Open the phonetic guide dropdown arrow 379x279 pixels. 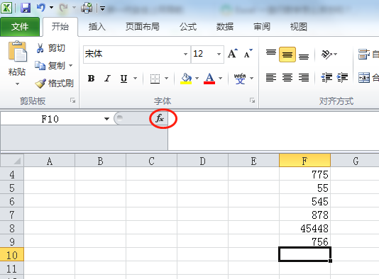pos(252,79)
